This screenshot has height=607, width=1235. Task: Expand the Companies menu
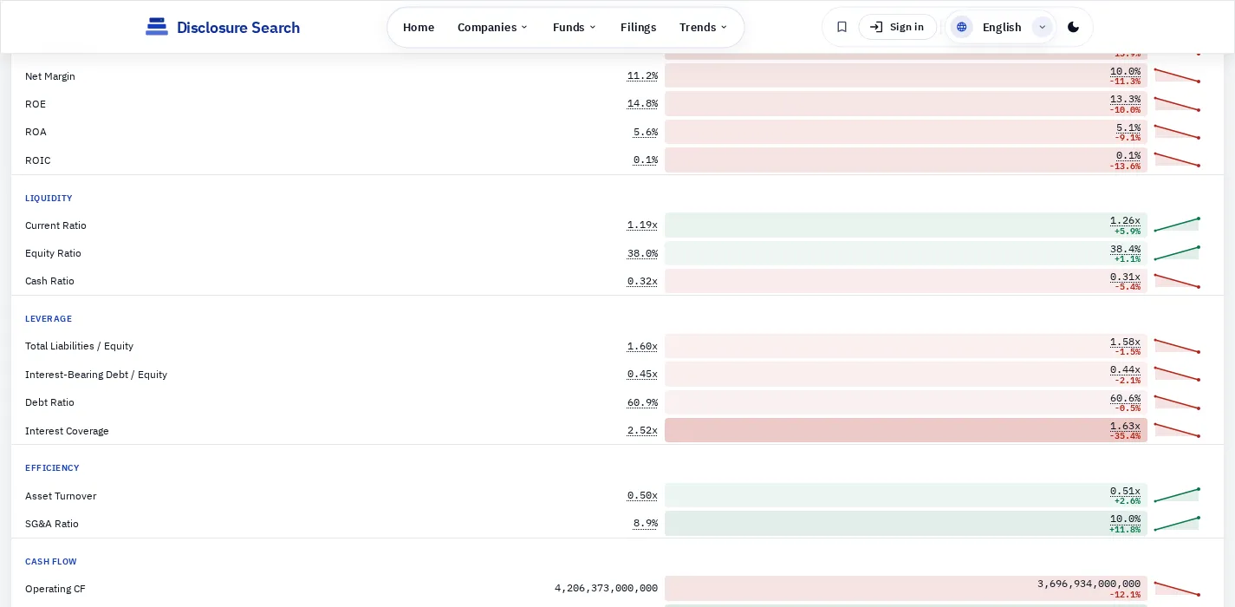(x=492, y=27)
